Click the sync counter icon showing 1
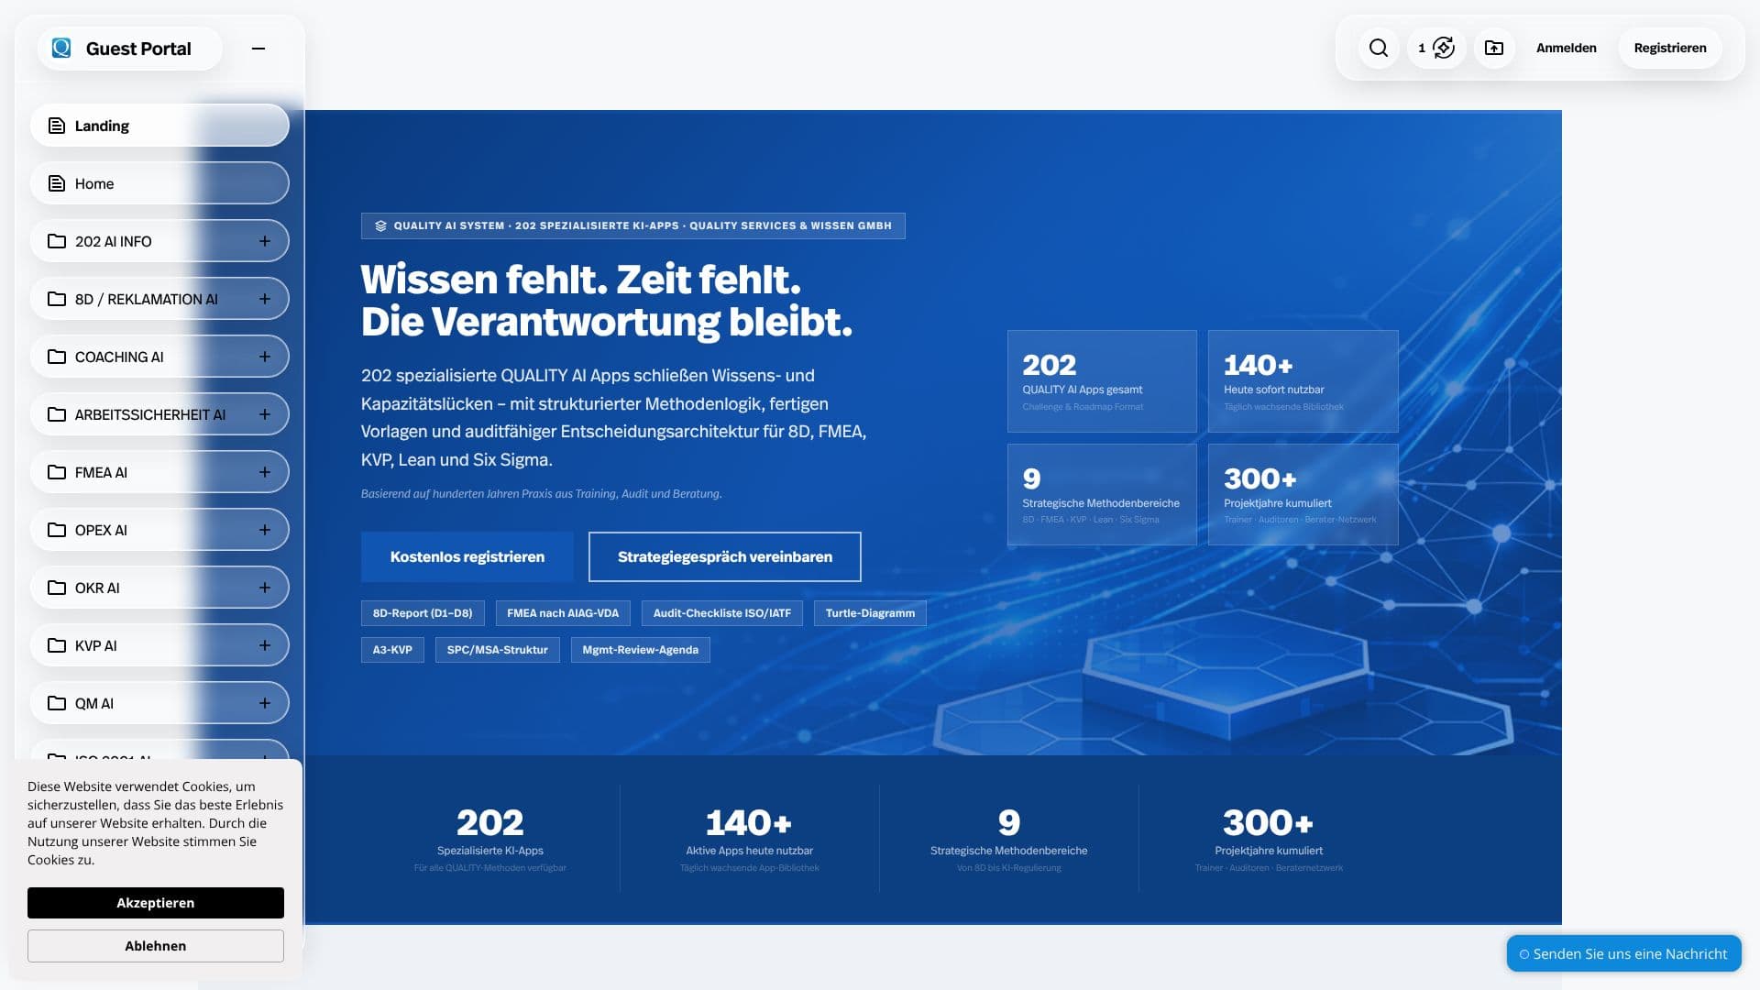Screen dimensions: 1760x990 click(1436, 48)
